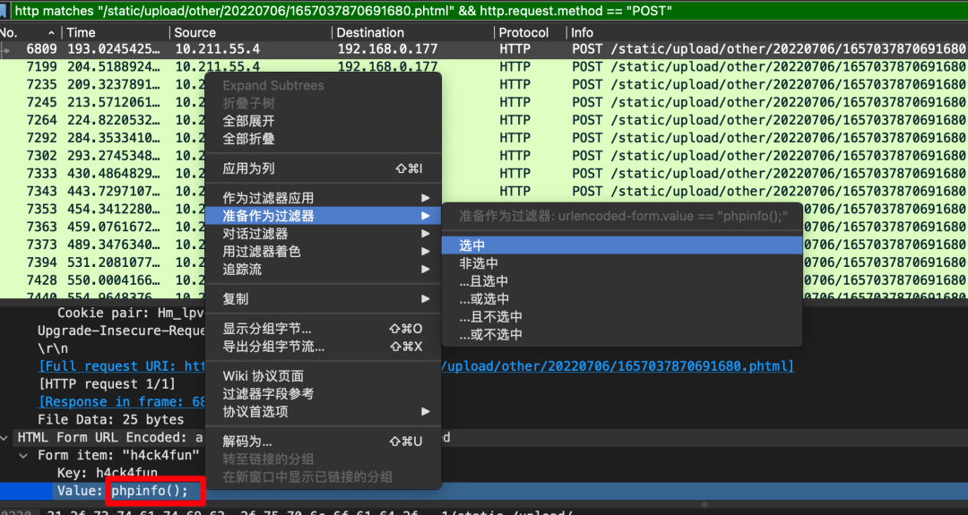The width and height of the screenshot is (968, 515).
Task: Click the No. column header
Action: point(29,32)
